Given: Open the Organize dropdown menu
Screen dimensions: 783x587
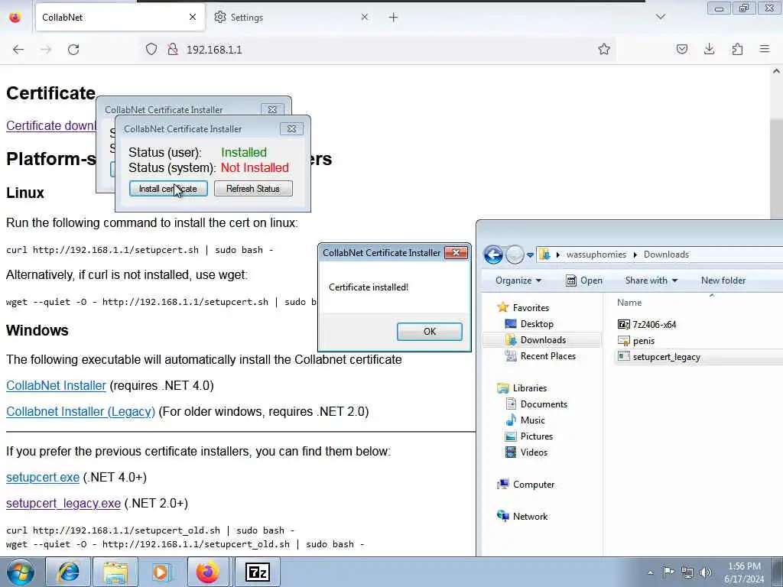Looking at the screenshot, I should click(518, 281).
